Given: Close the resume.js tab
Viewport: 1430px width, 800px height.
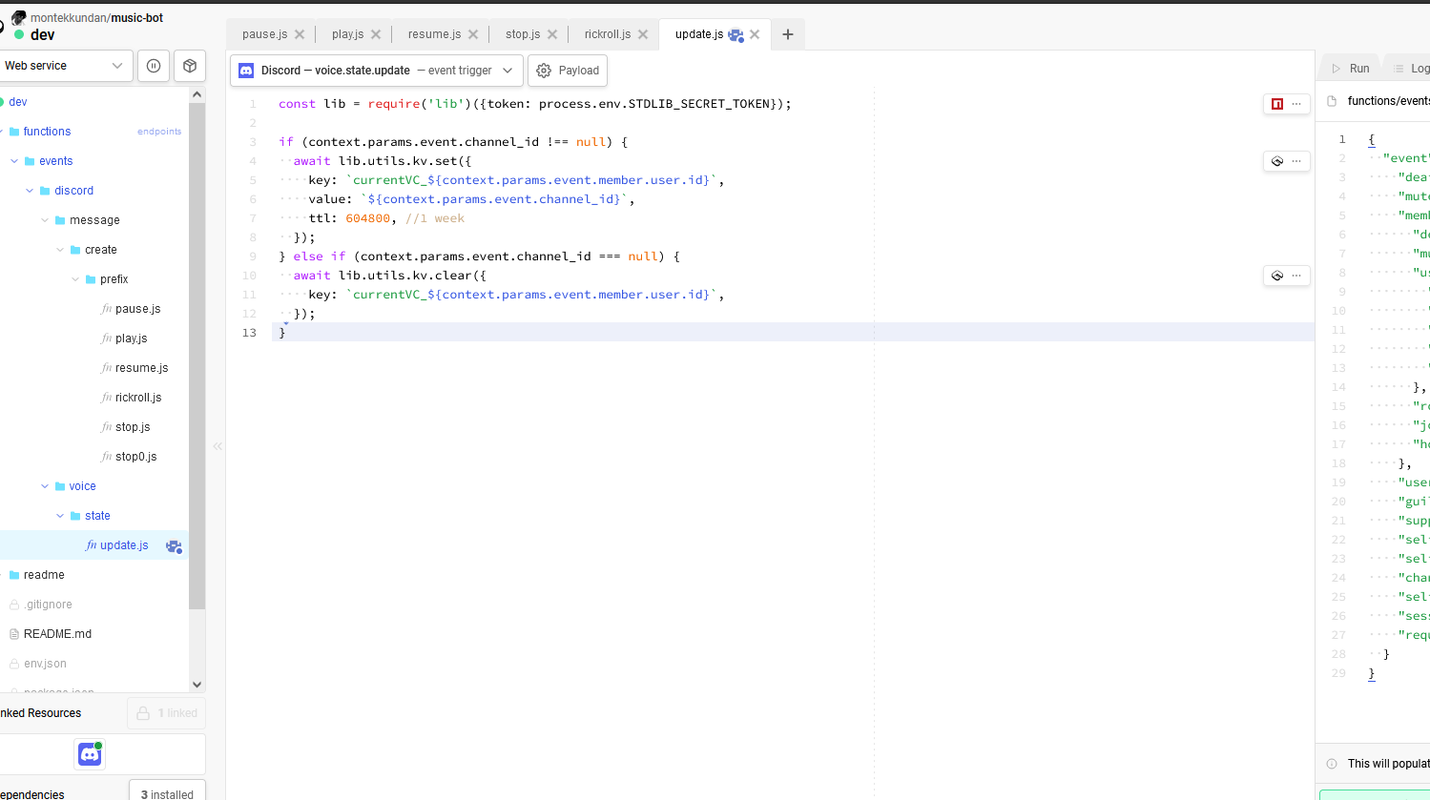Looking at the screenshot, I should pyautogui.click(x=473, y=34).
